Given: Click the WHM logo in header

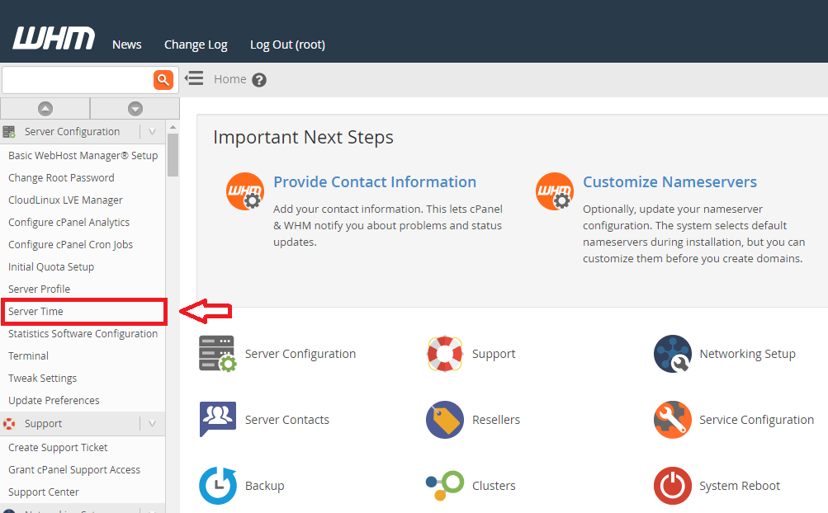Looking at the screenshot, I should click(54, 38).
